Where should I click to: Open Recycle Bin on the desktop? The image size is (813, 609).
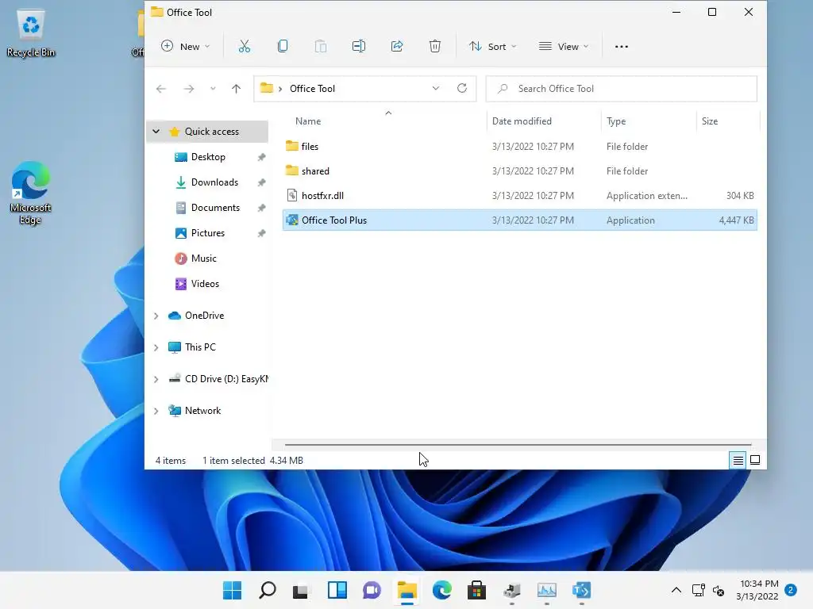tap(31, 33)
